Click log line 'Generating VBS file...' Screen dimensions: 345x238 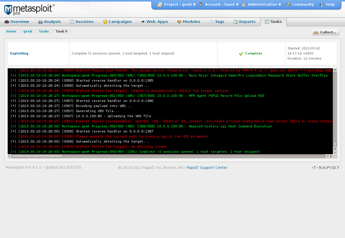pos(65,111)
